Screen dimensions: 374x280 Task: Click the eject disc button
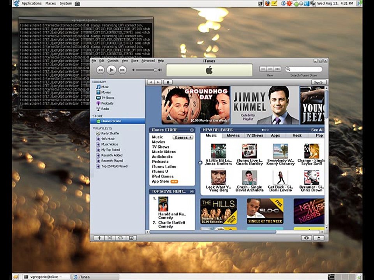pyautogui.click(x=319, y=238)
